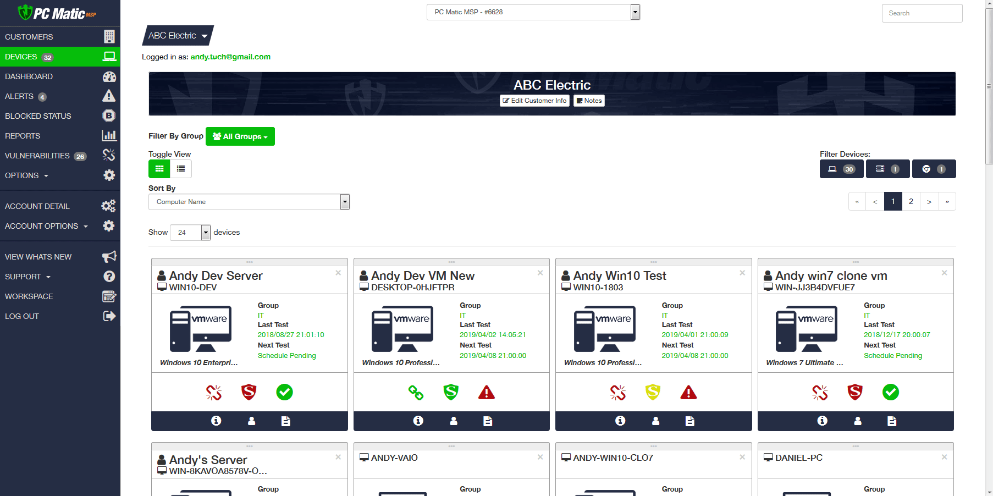Screen dimensions: 993x496
Task: Click View Whats New megaphone icon
Action: [x=109, y=257]
